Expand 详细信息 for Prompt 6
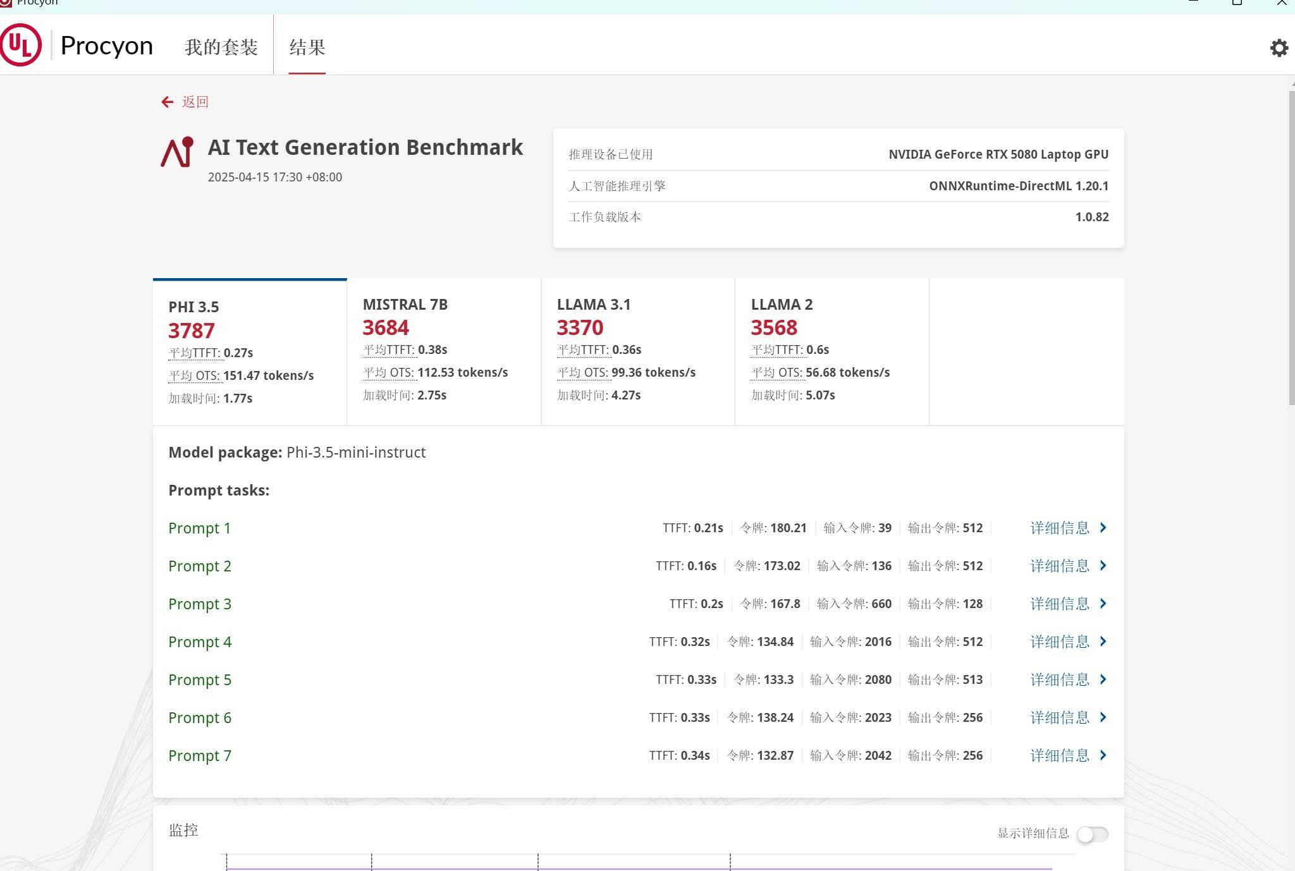Image resolution: width=1295 pixels, height=871 pixels. (1060, 717)
